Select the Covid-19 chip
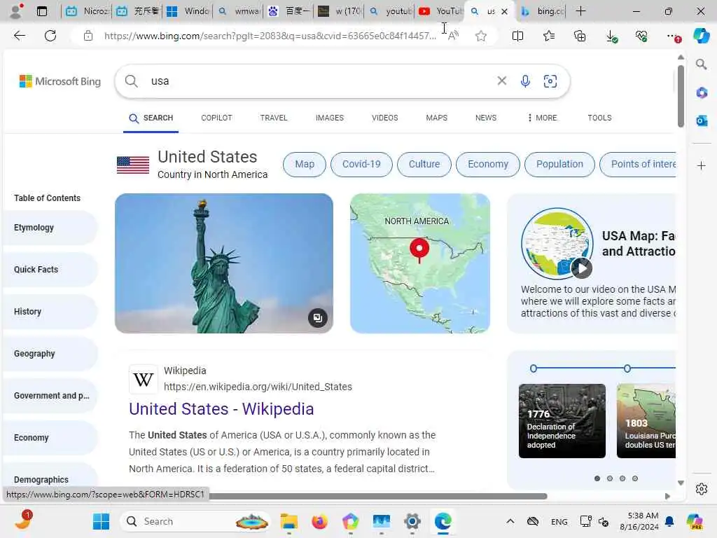This screenshot has height=538, width=717. coord(361,164)
